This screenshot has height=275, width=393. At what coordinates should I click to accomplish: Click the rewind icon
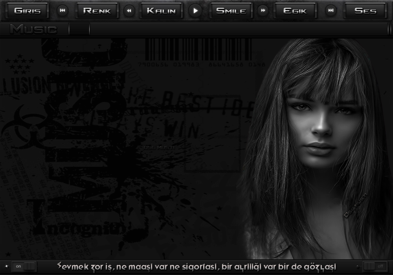(129, 11)
